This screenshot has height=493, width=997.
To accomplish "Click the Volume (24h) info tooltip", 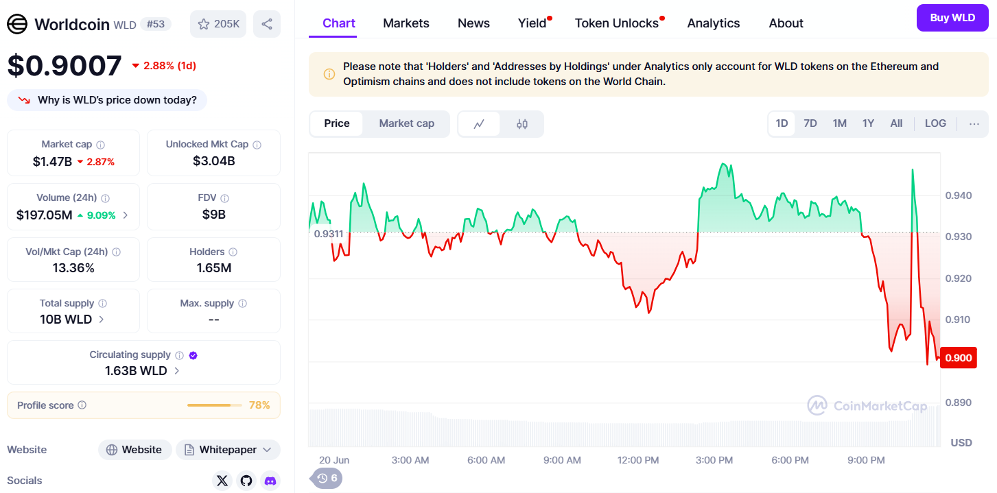I will pos(105,197).
